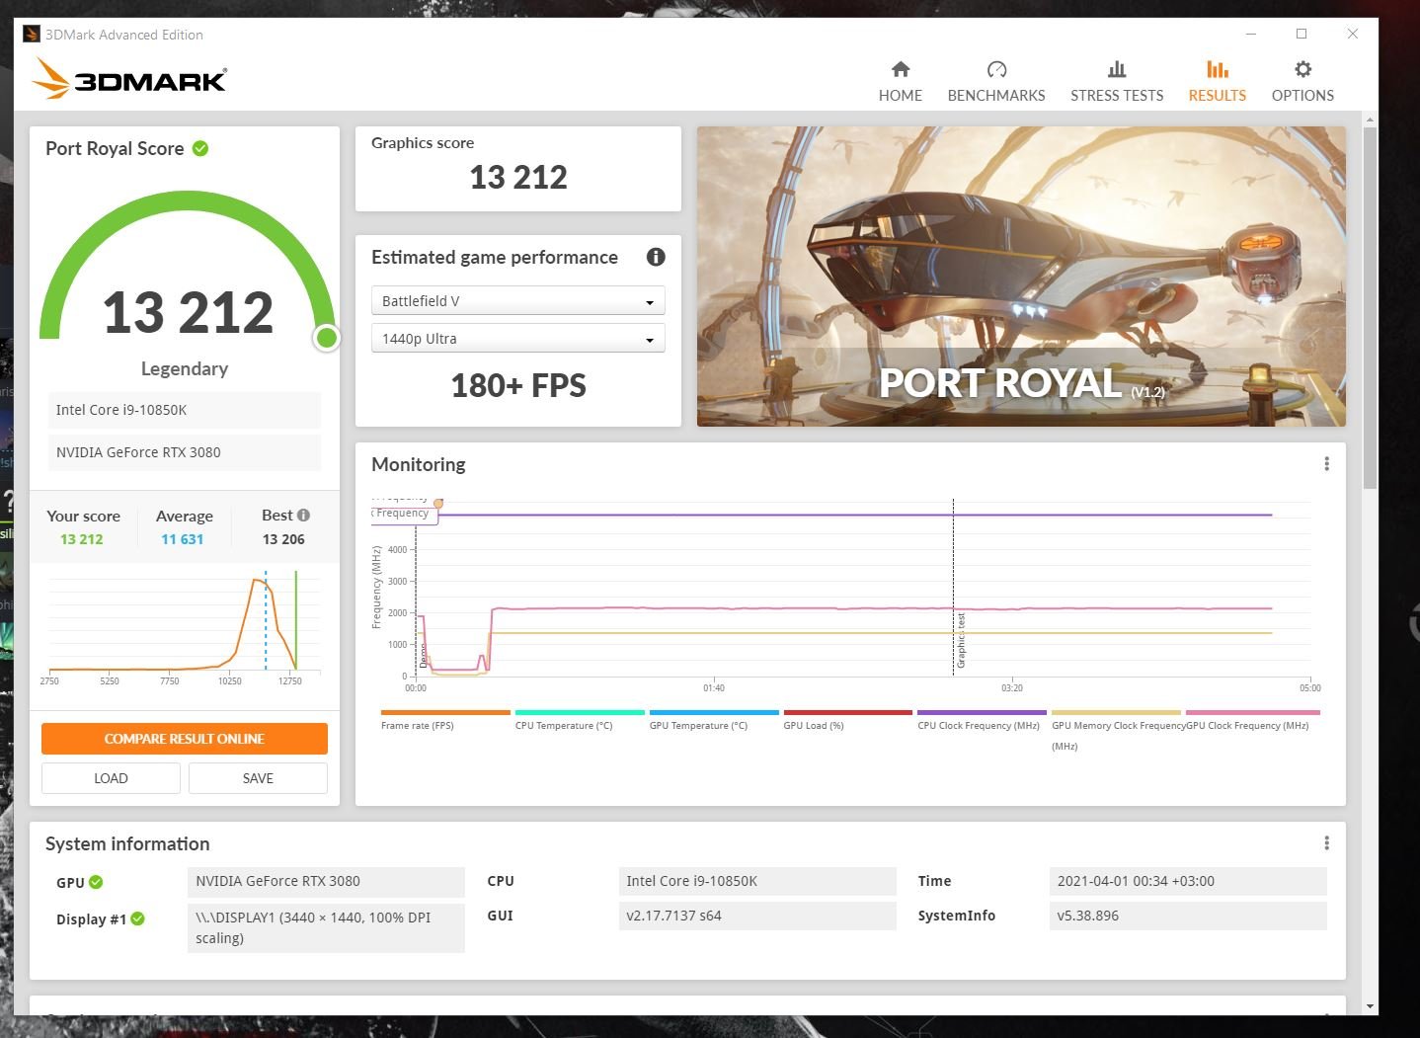The image size is (1420, 1038).
Task: Click green check next to Port Royal Score
Action: pyautogui.click(x=200, y=148)
